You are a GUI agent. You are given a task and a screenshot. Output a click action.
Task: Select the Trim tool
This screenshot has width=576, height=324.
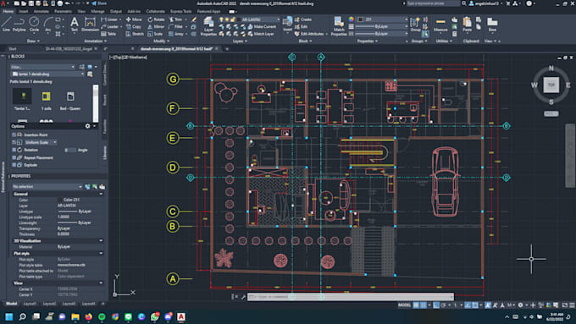[x=176, y=19]
